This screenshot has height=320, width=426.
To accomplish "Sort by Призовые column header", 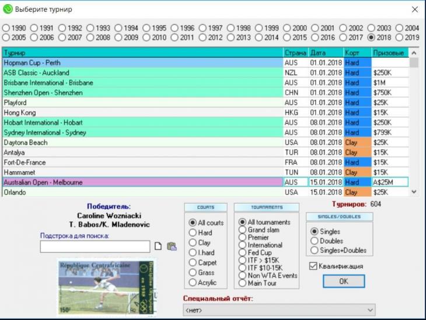I will (390, 53).
